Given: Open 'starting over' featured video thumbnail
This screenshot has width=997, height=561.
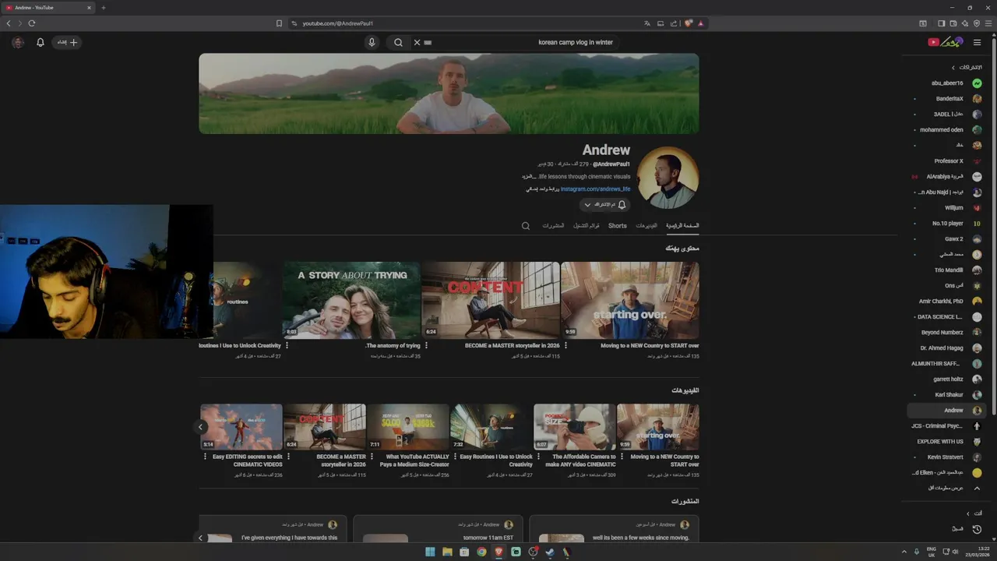Looking at the screenshot, I should click(x=630, y=300).
